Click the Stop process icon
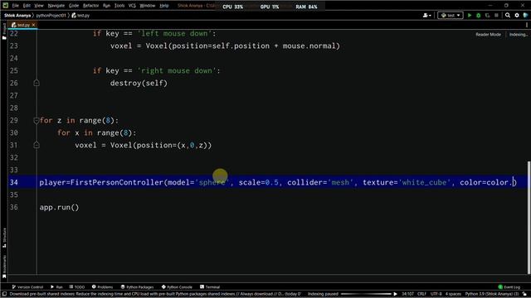 pyautogui.click(x=496, y=15)
